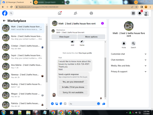Choose a sticker from the sticker icon

coord(61,104)
